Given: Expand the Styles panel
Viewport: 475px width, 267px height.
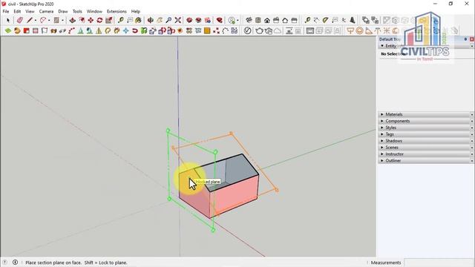Looking at the screenshot, I should point(382,128).
